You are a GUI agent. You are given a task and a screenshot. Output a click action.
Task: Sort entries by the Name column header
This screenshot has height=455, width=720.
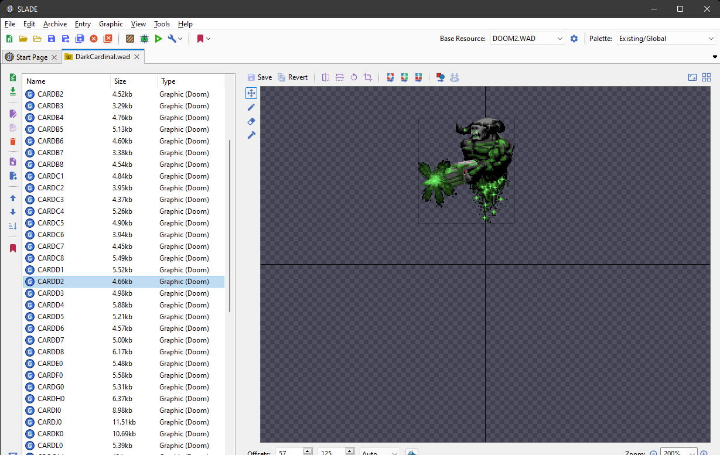66,81
